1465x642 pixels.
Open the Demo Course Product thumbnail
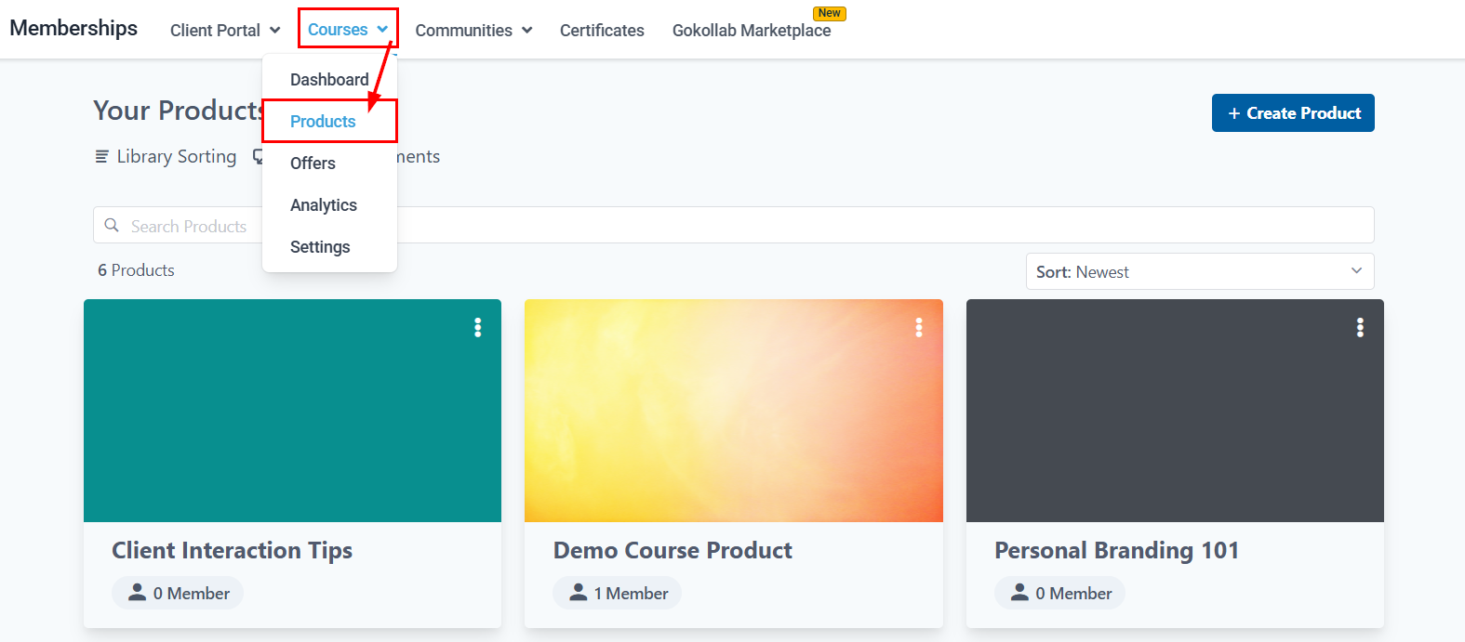[733, 411]
